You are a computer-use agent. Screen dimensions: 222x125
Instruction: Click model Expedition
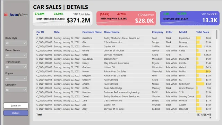coord(185,38)
